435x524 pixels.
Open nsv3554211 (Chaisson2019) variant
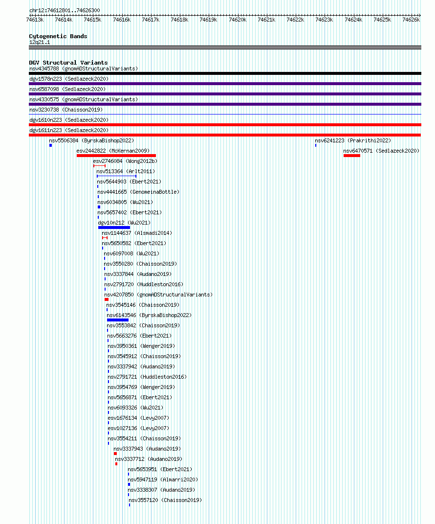pyautogui.click(x=144, y=438)
